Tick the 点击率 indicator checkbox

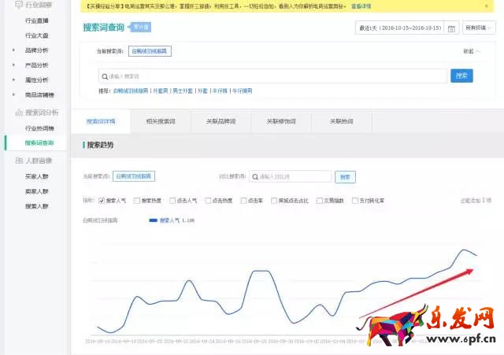(x=244, y=201)
